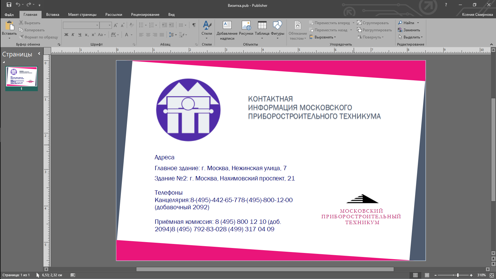Open Таблица insert menu

[x=262, y=30]
